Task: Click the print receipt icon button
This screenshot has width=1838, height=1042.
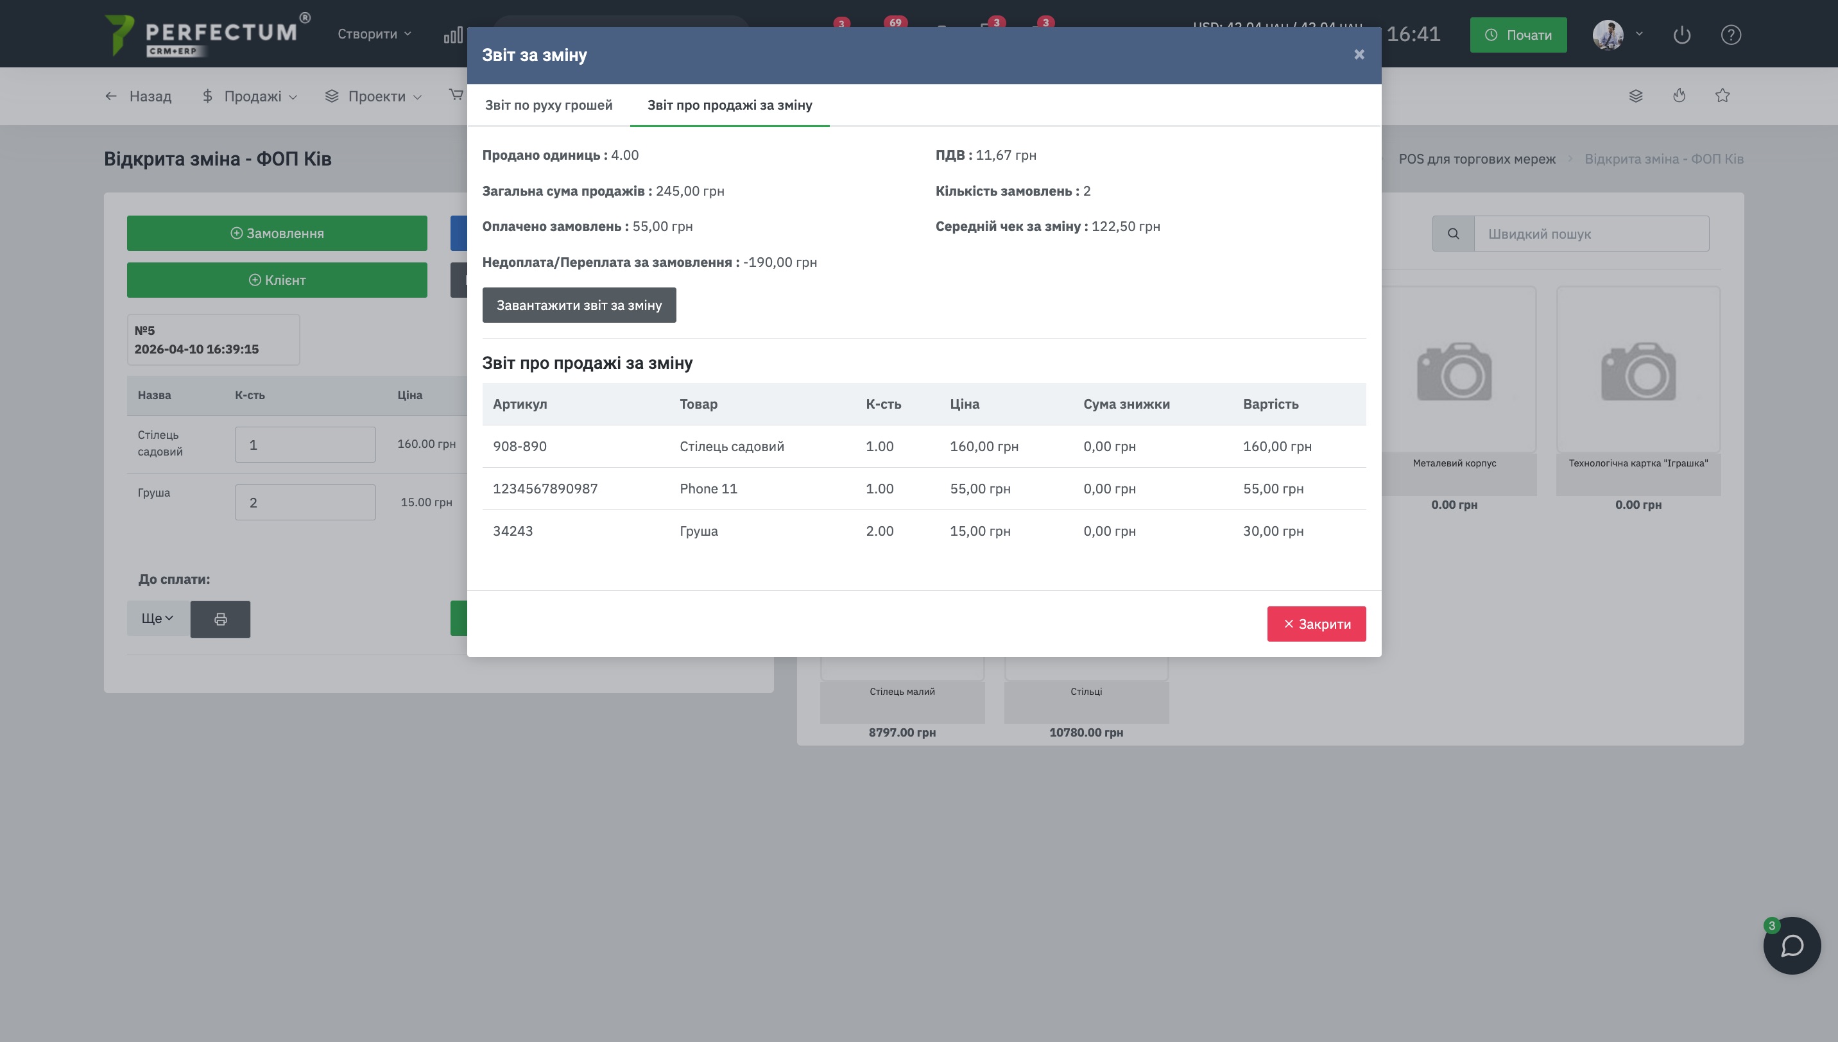Action: [219, 619]
